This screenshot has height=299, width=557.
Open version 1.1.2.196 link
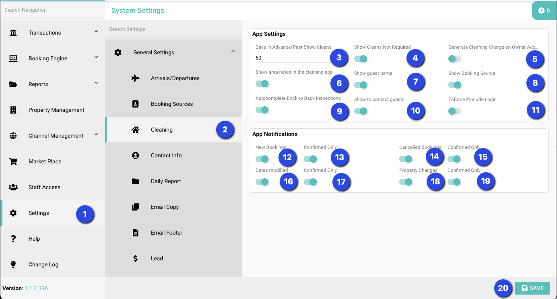36,288
